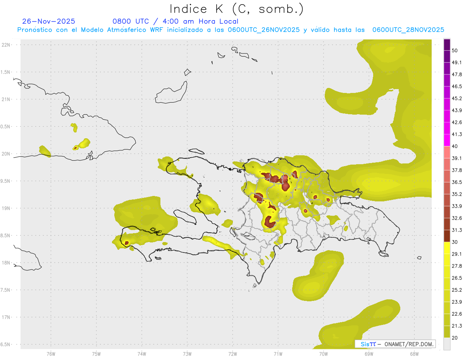Image resolution: width=465 pixels, height=359 pixels.
Task: Click the colorbar value '46.5'
Action: (x=456, y=86)
